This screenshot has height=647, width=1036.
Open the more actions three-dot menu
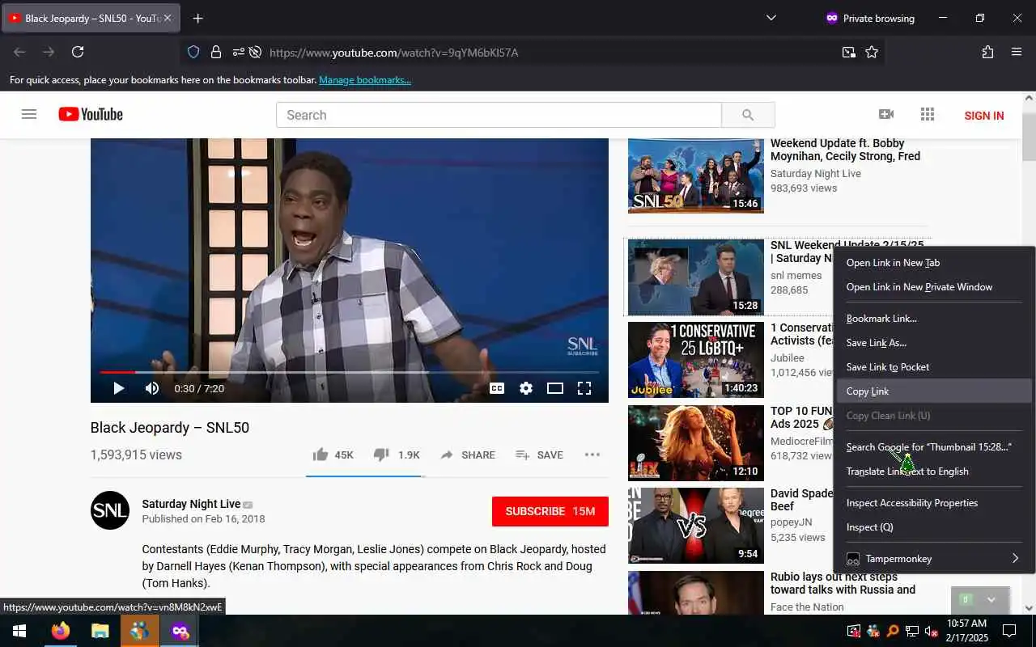[592, 455]
